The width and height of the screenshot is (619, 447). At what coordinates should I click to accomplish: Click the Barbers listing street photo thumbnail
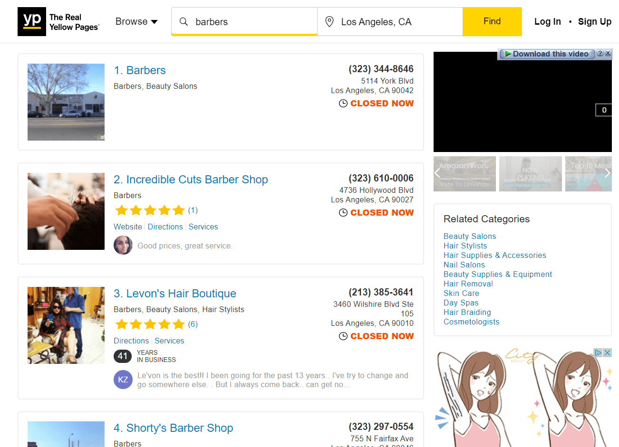[66, 102]
